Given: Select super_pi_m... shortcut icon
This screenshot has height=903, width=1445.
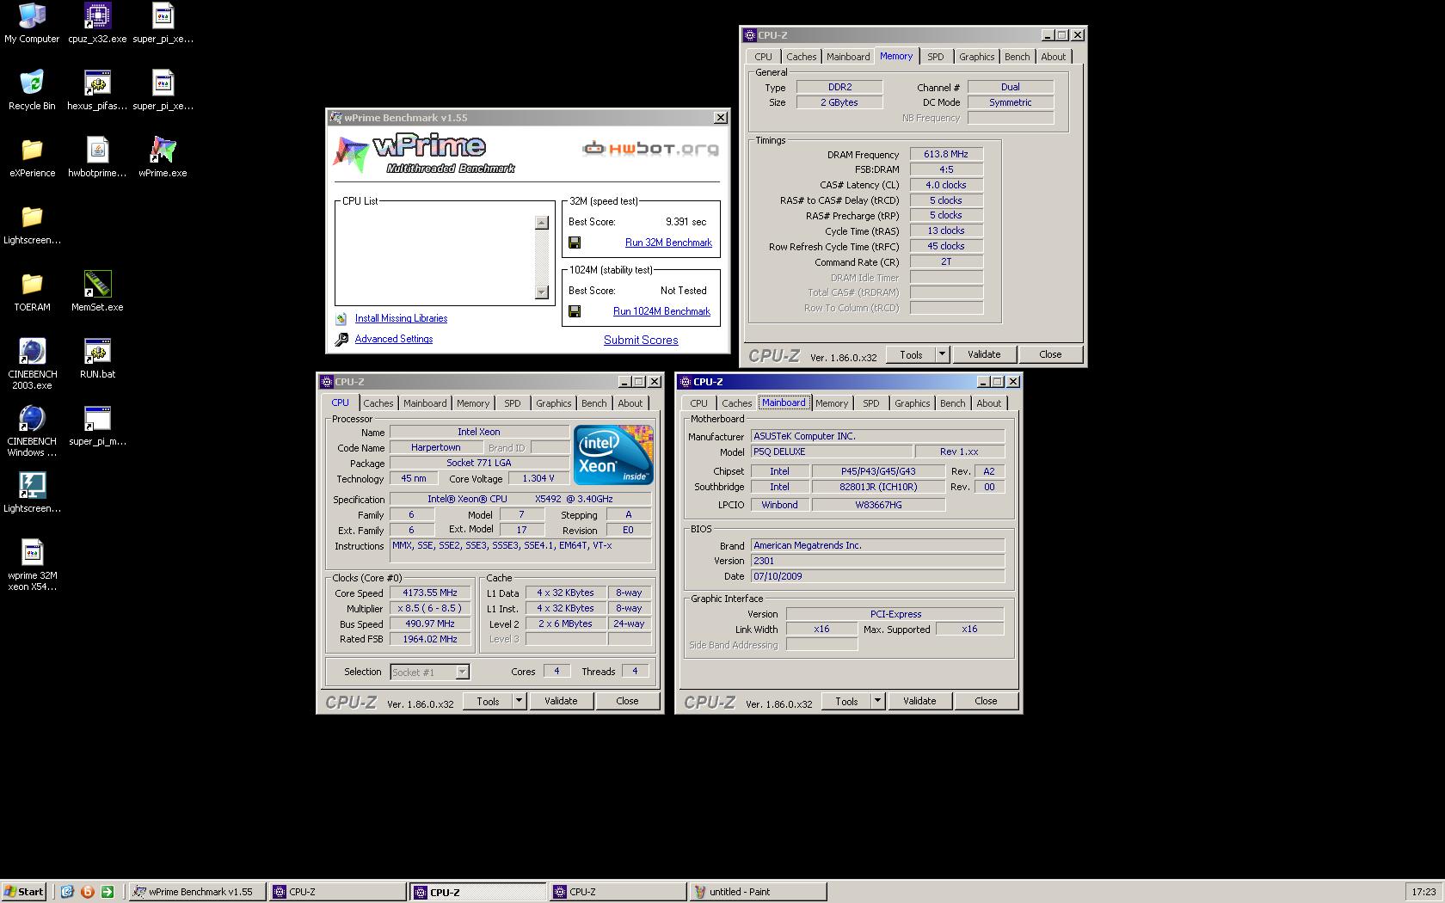Looking at the screenshot, I should click(97, 418).
